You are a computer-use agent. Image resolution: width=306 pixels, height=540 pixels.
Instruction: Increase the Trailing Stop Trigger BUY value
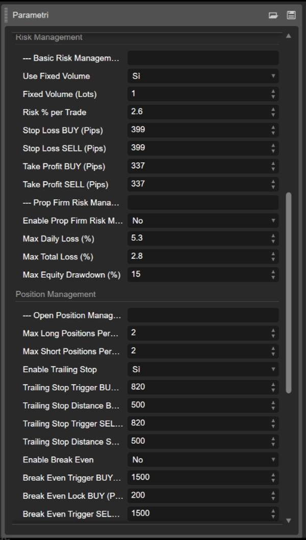pos(273,383)
